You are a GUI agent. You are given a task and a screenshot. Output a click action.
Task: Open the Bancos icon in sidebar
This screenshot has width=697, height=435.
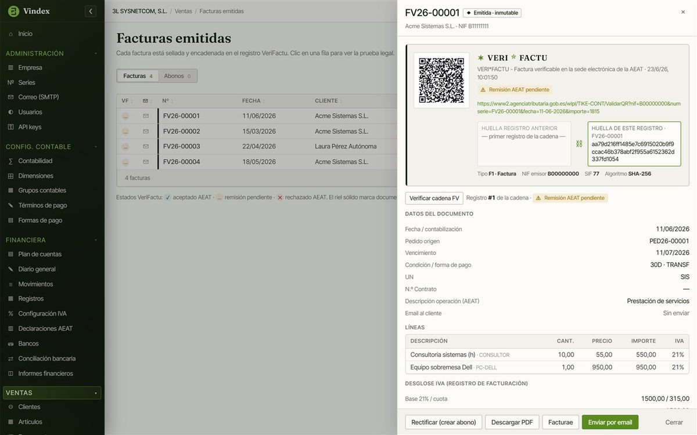(x=10, y=344)
